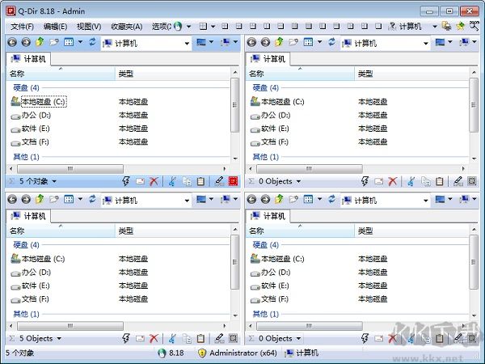Open the 计算机 dropdown in main toolbar

pyautogui.click(x=435, y=27)
